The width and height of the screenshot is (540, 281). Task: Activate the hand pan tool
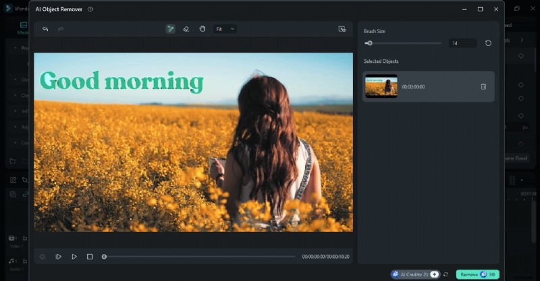tap(202, 29)
